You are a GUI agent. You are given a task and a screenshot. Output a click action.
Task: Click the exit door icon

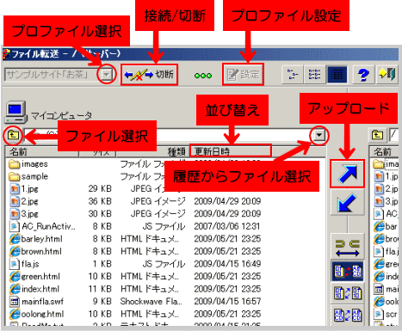tap(387, 75)
